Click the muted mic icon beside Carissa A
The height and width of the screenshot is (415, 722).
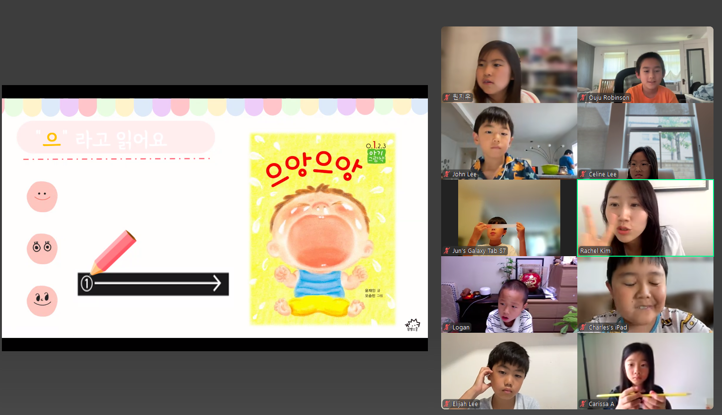(x=583, y=404)
